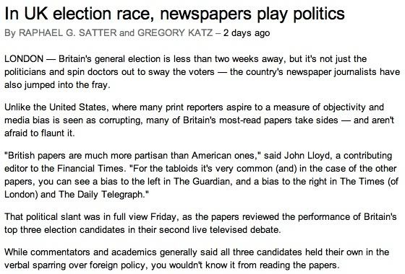405x274 pixels.
Task: Select author name GREGORY KATZ
Action: [175, 32]
